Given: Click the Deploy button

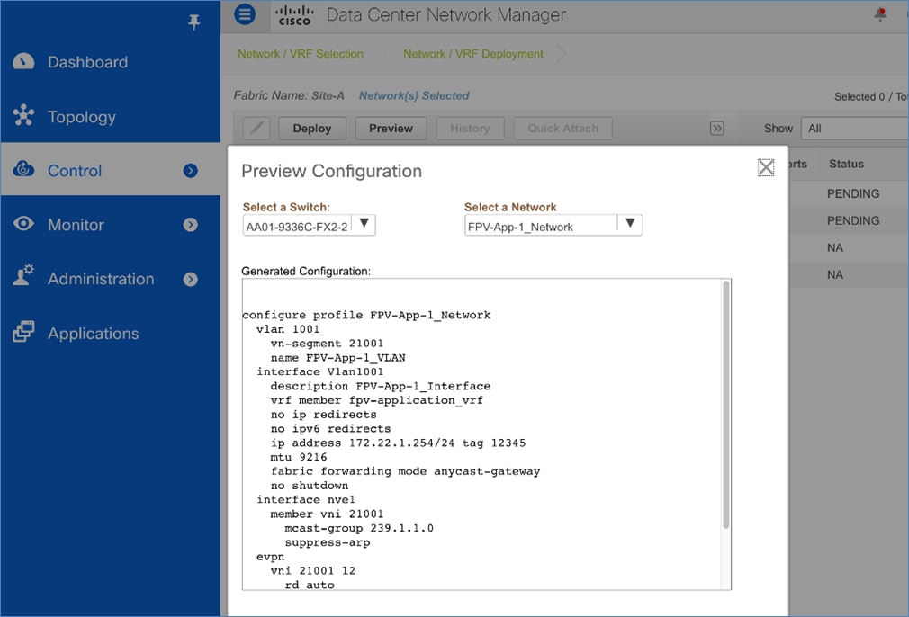Looking at the screenshot, I should click(312, 128).
